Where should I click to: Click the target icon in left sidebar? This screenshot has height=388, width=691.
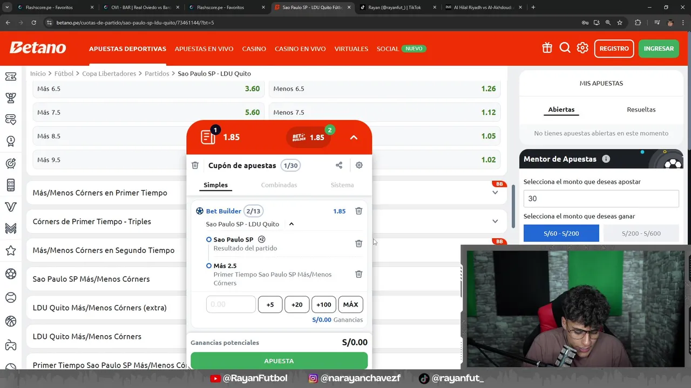point(11,163)
